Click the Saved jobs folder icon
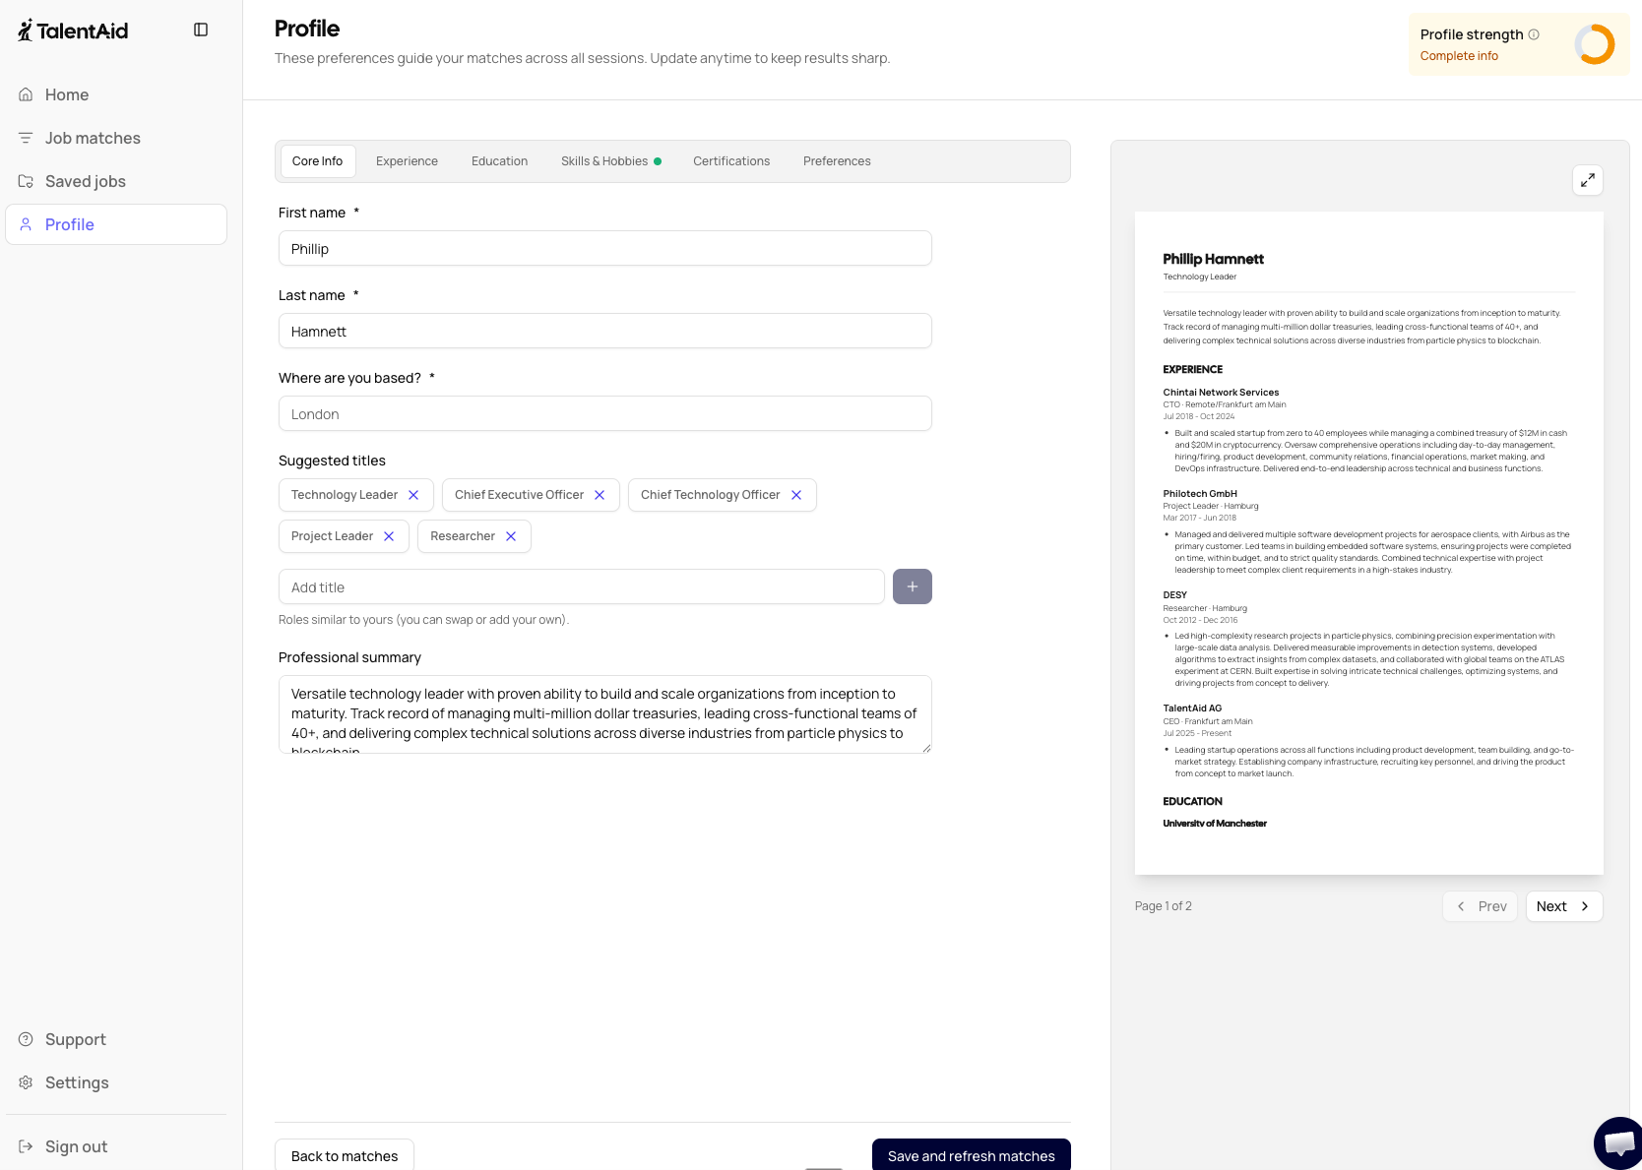The width and height of the screenshot is (1642, 1170). (x=26, y=181)
